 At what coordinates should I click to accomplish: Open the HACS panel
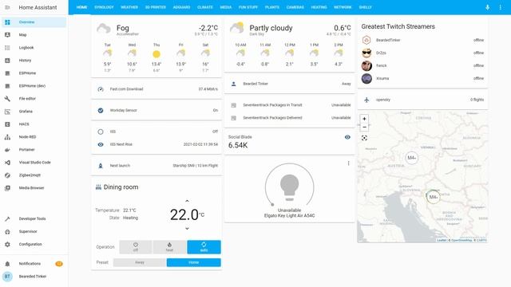click(34, 124)
